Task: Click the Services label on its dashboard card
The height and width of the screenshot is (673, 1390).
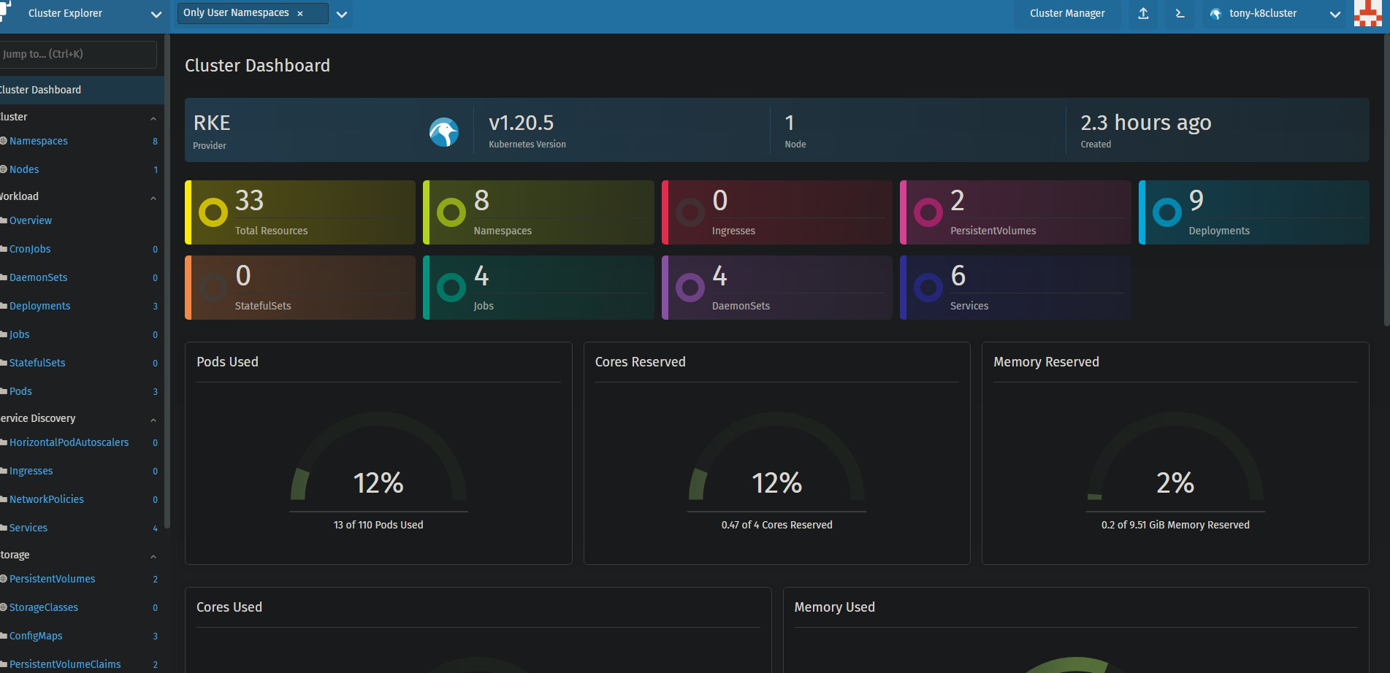Action: click(969, 306)
